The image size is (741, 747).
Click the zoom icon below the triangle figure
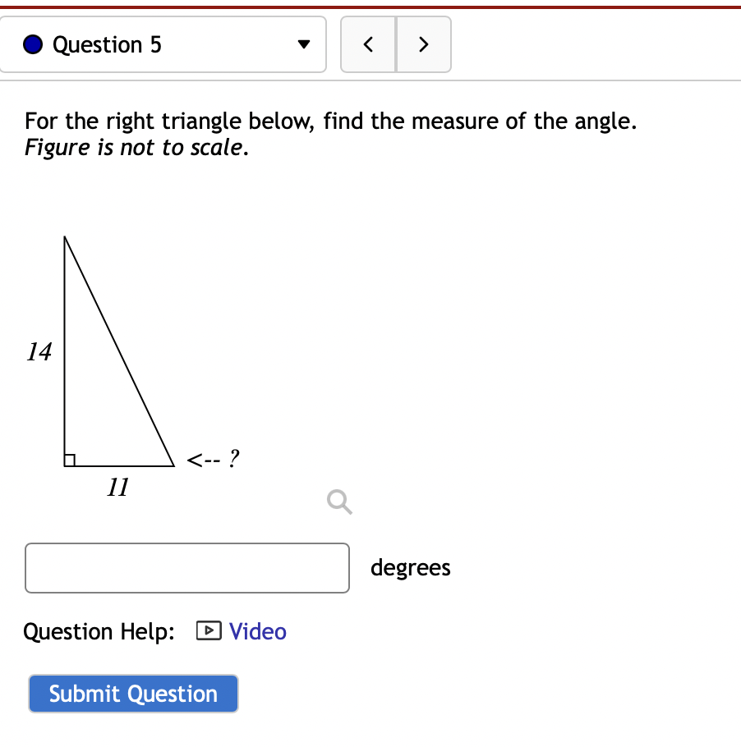pos(338,502)
